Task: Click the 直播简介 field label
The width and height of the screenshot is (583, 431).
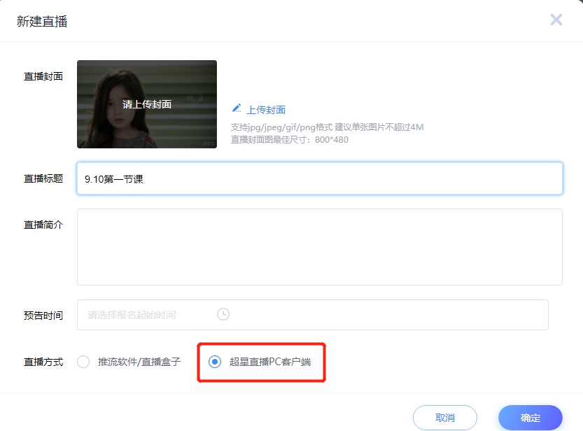Action: (43, 225)
